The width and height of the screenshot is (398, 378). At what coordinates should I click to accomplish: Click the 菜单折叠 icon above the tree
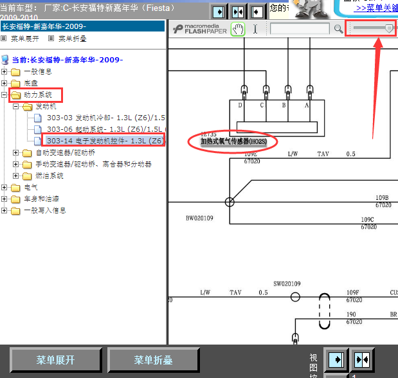point(51,39)
